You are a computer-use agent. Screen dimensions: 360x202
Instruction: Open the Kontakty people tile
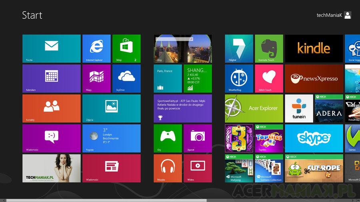coord(52,109)
